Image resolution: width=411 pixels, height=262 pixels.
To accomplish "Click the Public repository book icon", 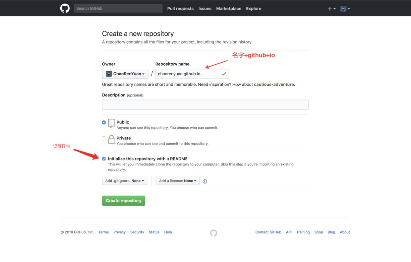I will [111, 123].
